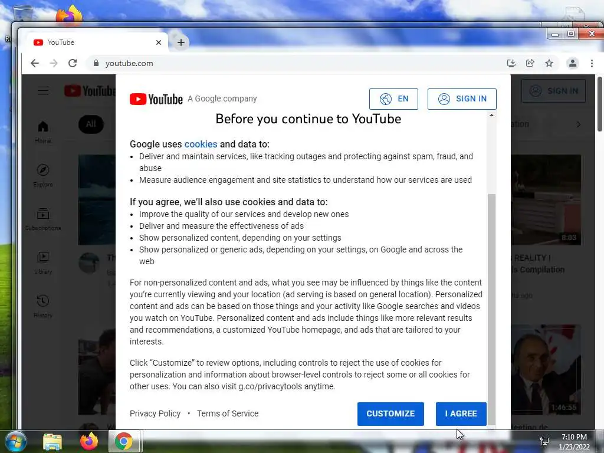The width and height of the screenshot is (604, 453).
Task: Click the page vertical scrollbar thumb
Action: coord(600,104)
